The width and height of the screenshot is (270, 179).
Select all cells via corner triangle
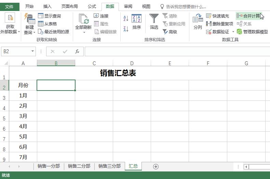[x=6, y=63]
